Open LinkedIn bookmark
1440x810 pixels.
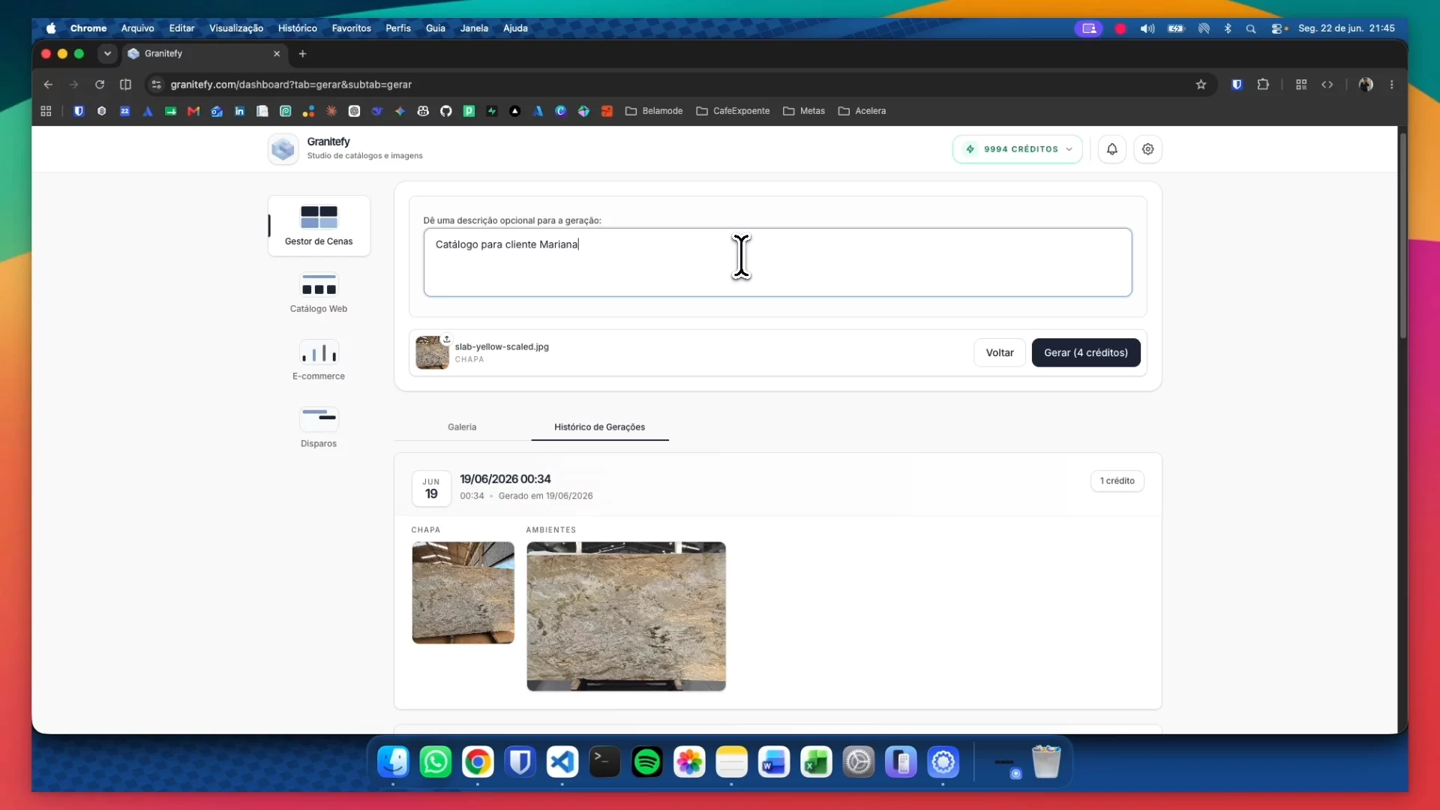[239, 111]
